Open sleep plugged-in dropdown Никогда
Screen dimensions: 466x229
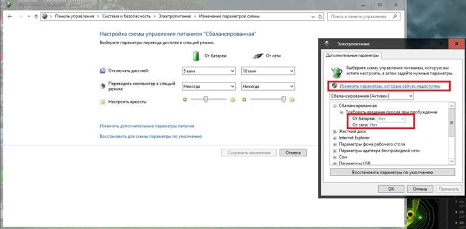point(268,87)
